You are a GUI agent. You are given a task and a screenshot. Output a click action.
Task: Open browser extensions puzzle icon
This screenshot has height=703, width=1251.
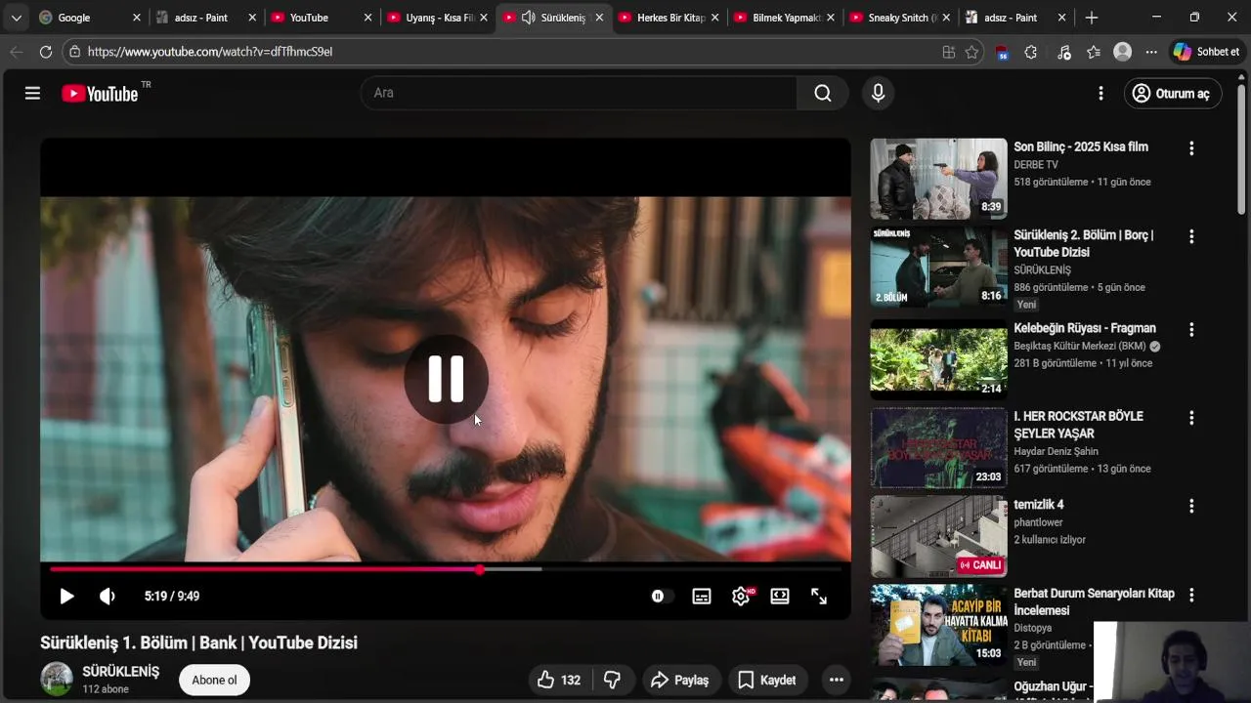[x=1030, y=52]
